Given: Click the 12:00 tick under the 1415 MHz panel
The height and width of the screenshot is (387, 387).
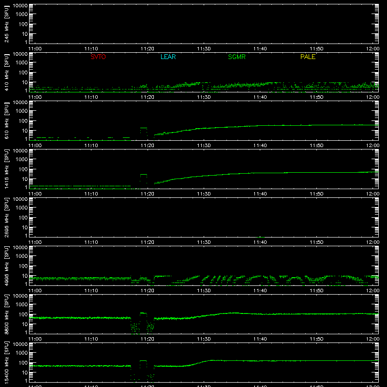Looking at the screenshot, I should click(372, 194).
